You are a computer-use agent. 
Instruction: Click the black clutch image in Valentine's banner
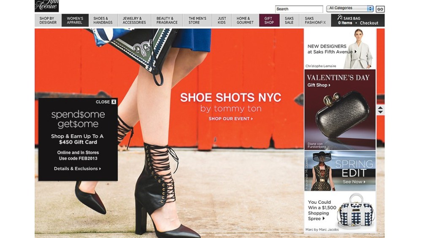pyautogui.click(x=342, y=115)
